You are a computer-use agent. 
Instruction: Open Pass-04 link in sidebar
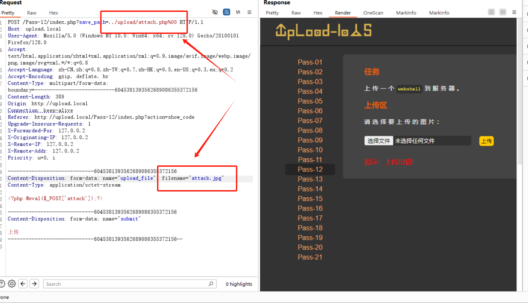tap(310, 92)
